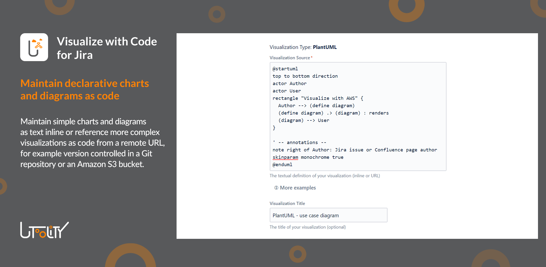Click the actor User line
This screenshot has width=546, height=267.
287,91
